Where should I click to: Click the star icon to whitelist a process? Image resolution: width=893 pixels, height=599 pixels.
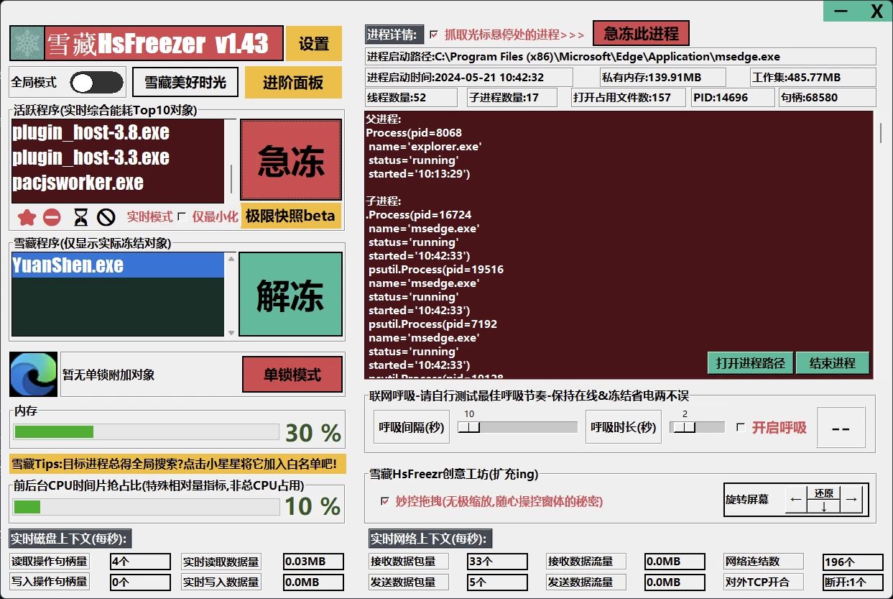pos(25,216)
